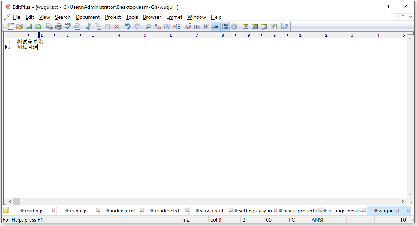
Task: Click the Save icon in toolbar
Action: 29,27
